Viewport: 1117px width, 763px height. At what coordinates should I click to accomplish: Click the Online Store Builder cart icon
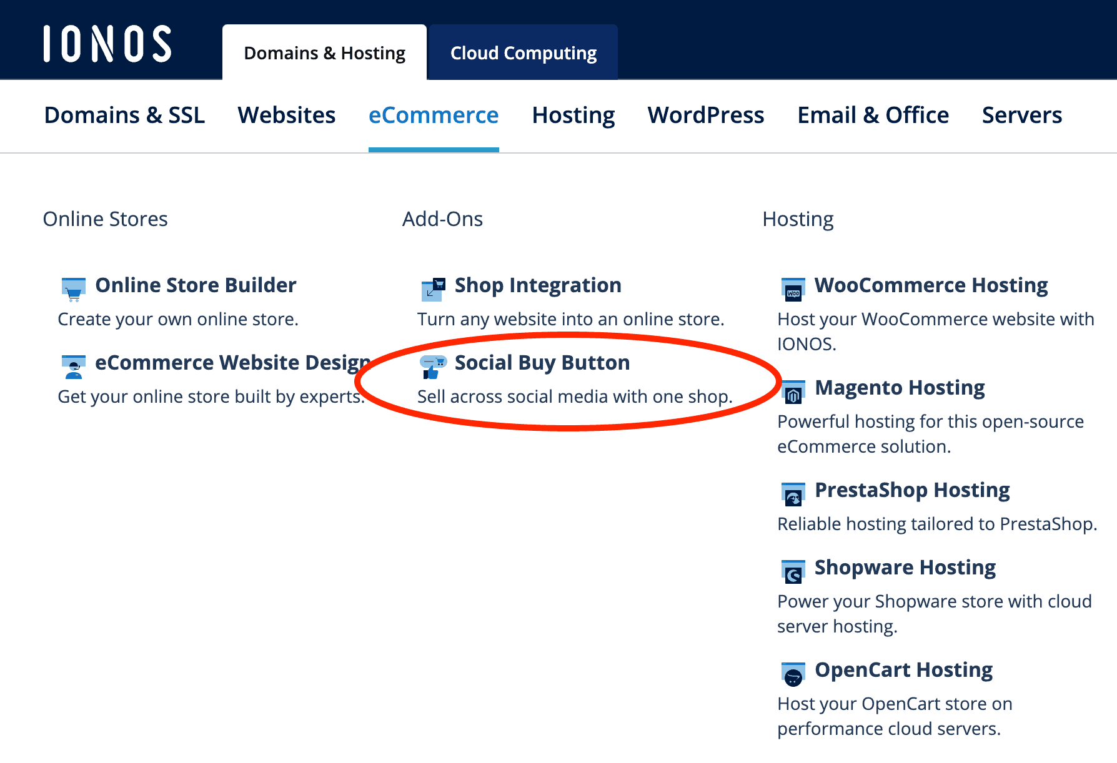pyautogui.click(x=74, y=289)
